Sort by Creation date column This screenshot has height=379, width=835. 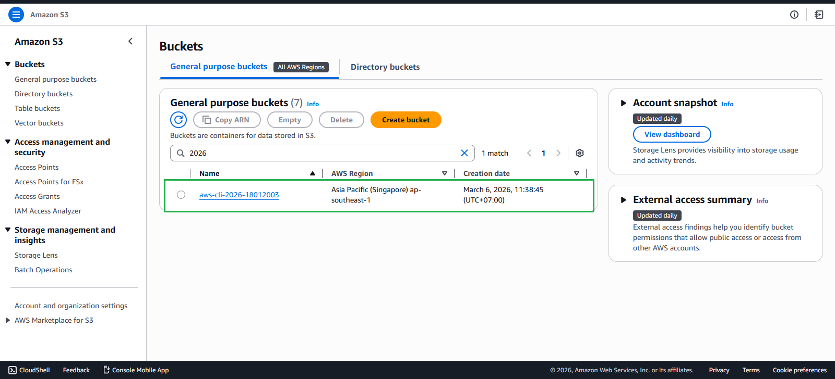pos(577,173)
